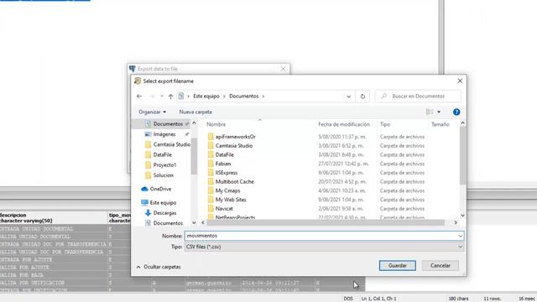Click the Buscar en Documentos search box
The width and height of the screenshot is (537, 302).
(418, 96)
